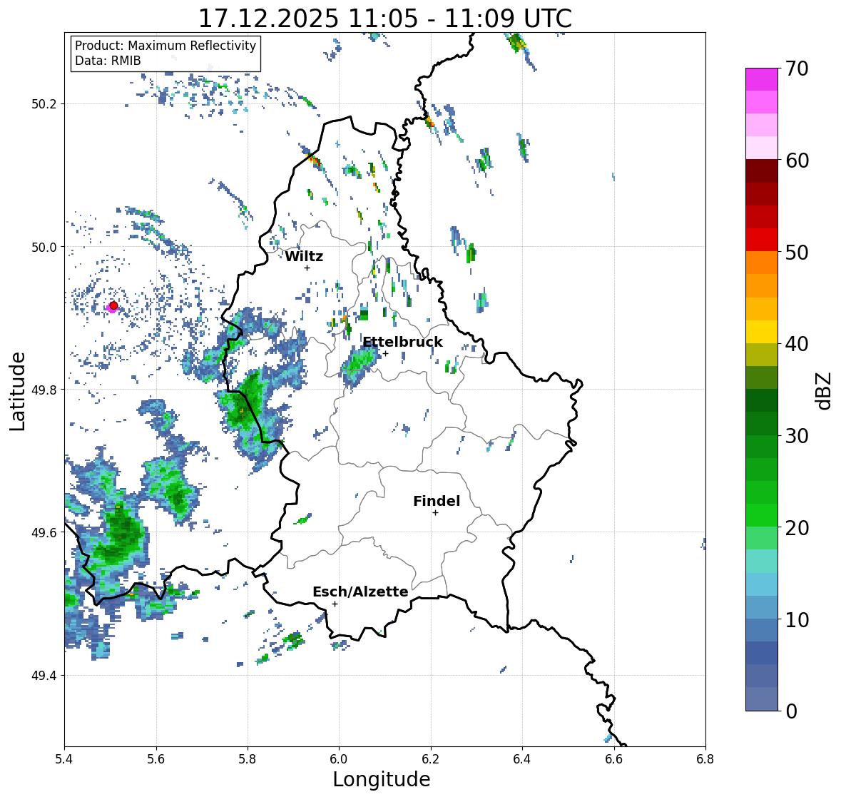Viewport: 841px width, 797px height.
Task: Click the Wiltz cross marker
Action: pyautogui.click(x=307, y=268)
